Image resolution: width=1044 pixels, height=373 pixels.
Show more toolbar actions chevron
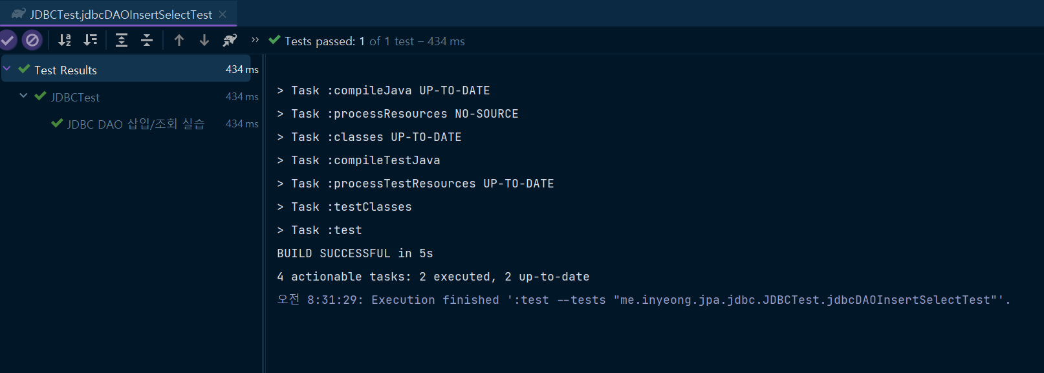click(x=255, y=40)
